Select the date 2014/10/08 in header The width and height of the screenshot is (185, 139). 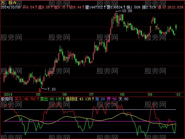coord(11,7)
